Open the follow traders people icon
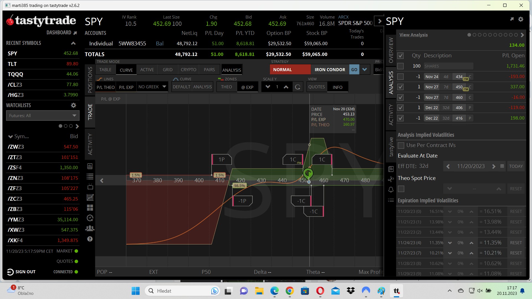The width and height of the screenshot is (532, 299). coord(90,228)
